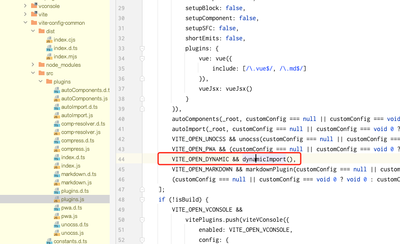
Task: Click the markdown.js file icon
Action: click(x=57, y=183)
